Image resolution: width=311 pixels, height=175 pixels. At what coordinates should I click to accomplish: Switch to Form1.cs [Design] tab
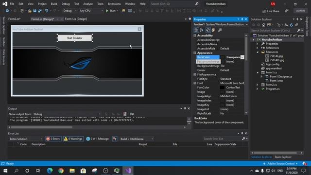[x=76, y=19]
